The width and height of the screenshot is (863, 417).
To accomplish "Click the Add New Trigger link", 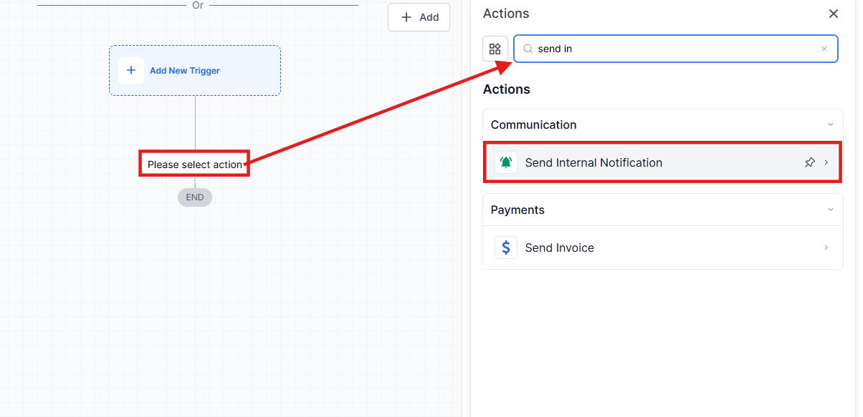I will (x=184, y=71).
